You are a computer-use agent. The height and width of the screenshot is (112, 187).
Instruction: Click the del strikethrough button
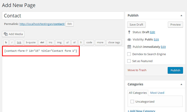coord(42,42)
